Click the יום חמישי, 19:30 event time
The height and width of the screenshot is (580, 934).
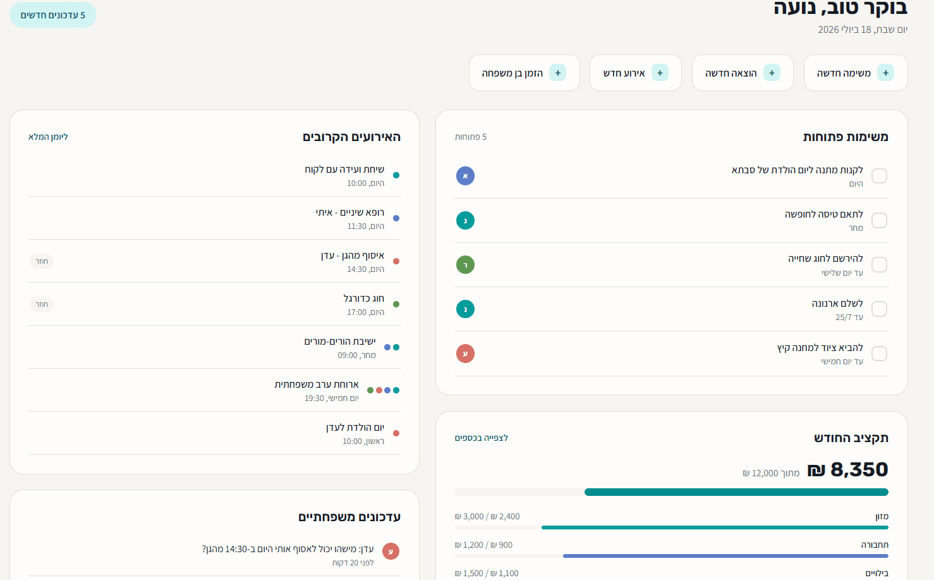(332, 398)
